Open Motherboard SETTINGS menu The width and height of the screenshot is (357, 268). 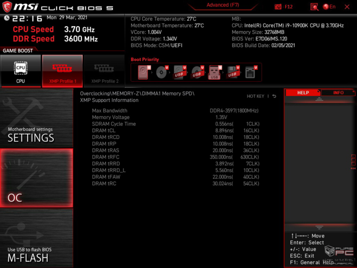(x=36, y=118)
